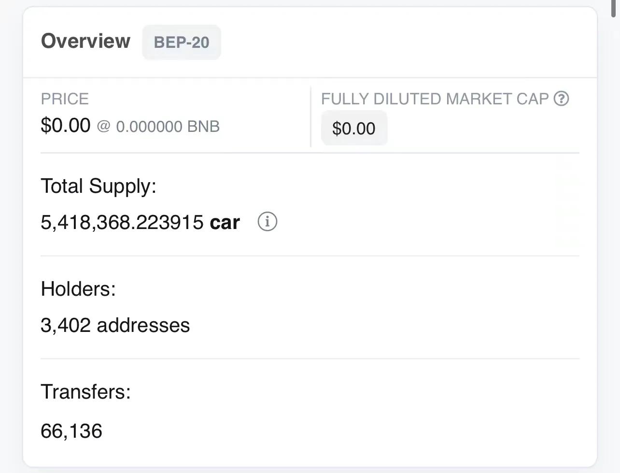Click the @ symbol before the BNB price
620x473 pixels.
point(103,127)
